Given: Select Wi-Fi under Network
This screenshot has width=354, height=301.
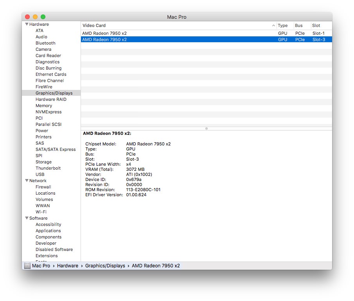Looking at the screenshot, I should [x=41, y=212].
